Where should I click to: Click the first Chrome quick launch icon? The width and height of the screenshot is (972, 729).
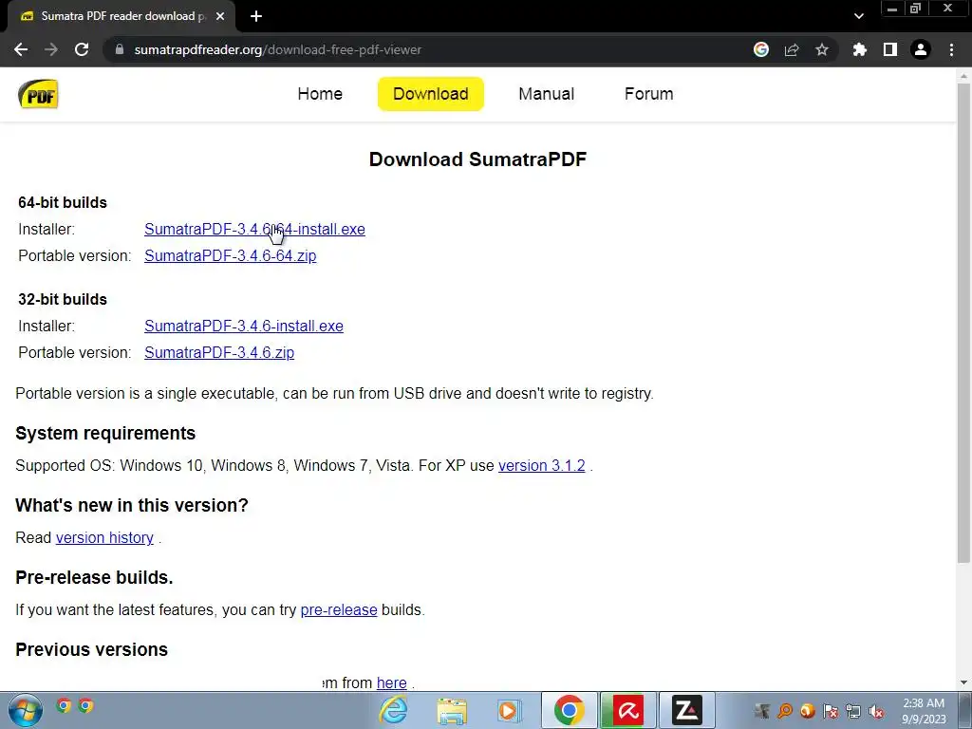click(64, 705)
